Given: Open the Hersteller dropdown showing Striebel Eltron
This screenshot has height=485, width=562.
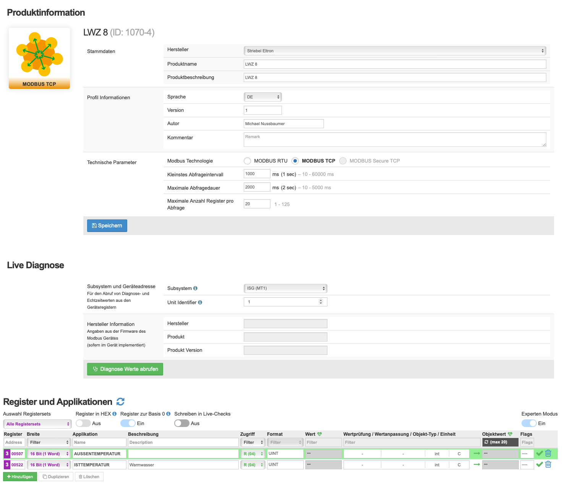Looking at the screenshot, I should (395, 51).
